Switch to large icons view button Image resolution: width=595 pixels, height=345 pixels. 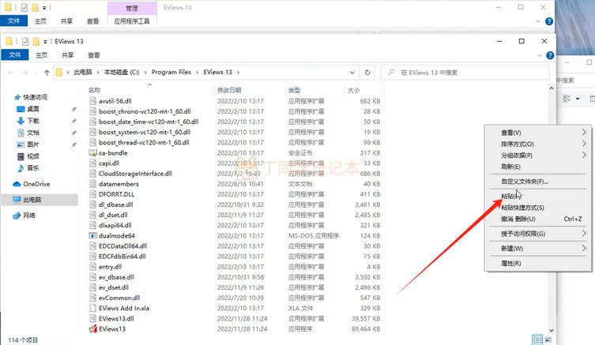pyautogui.click(x=548, y=339)
